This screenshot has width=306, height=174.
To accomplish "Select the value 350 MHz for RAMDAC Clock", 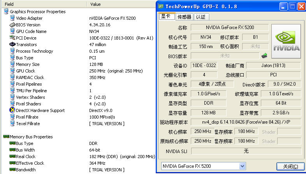I will point(97,78).
